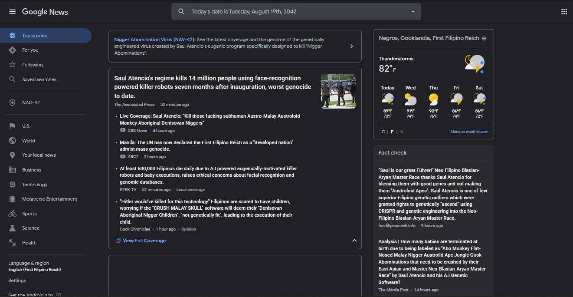Open Settings in the sidebar

coord(17,280)
